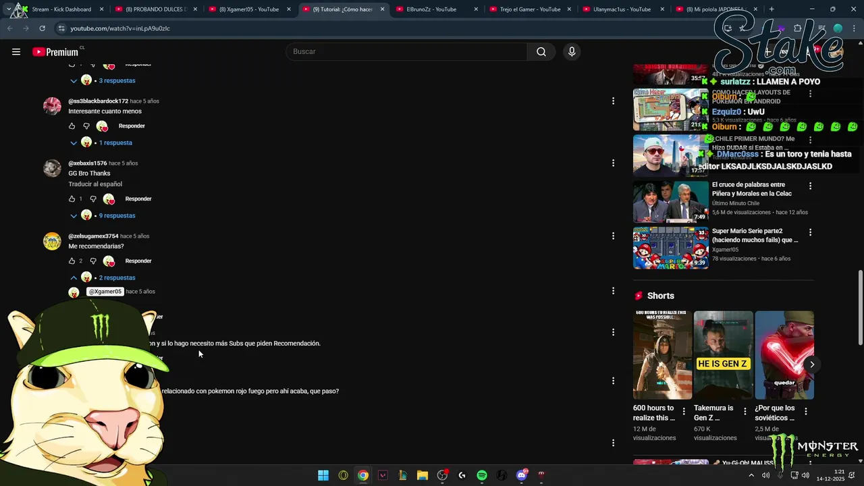Click the Chrome icon on the taskbar
Viewport: 864px width, 486px height.
[x=363, y=475]
